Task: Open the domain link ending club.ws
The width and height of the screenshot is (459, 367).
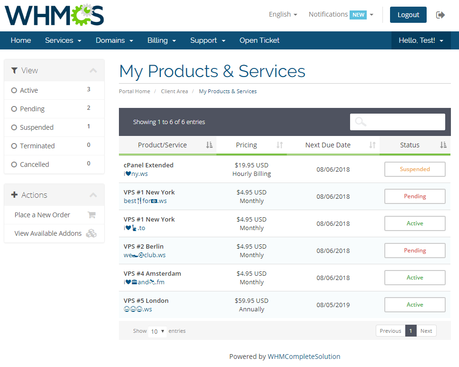Action: tap(145, 255)
